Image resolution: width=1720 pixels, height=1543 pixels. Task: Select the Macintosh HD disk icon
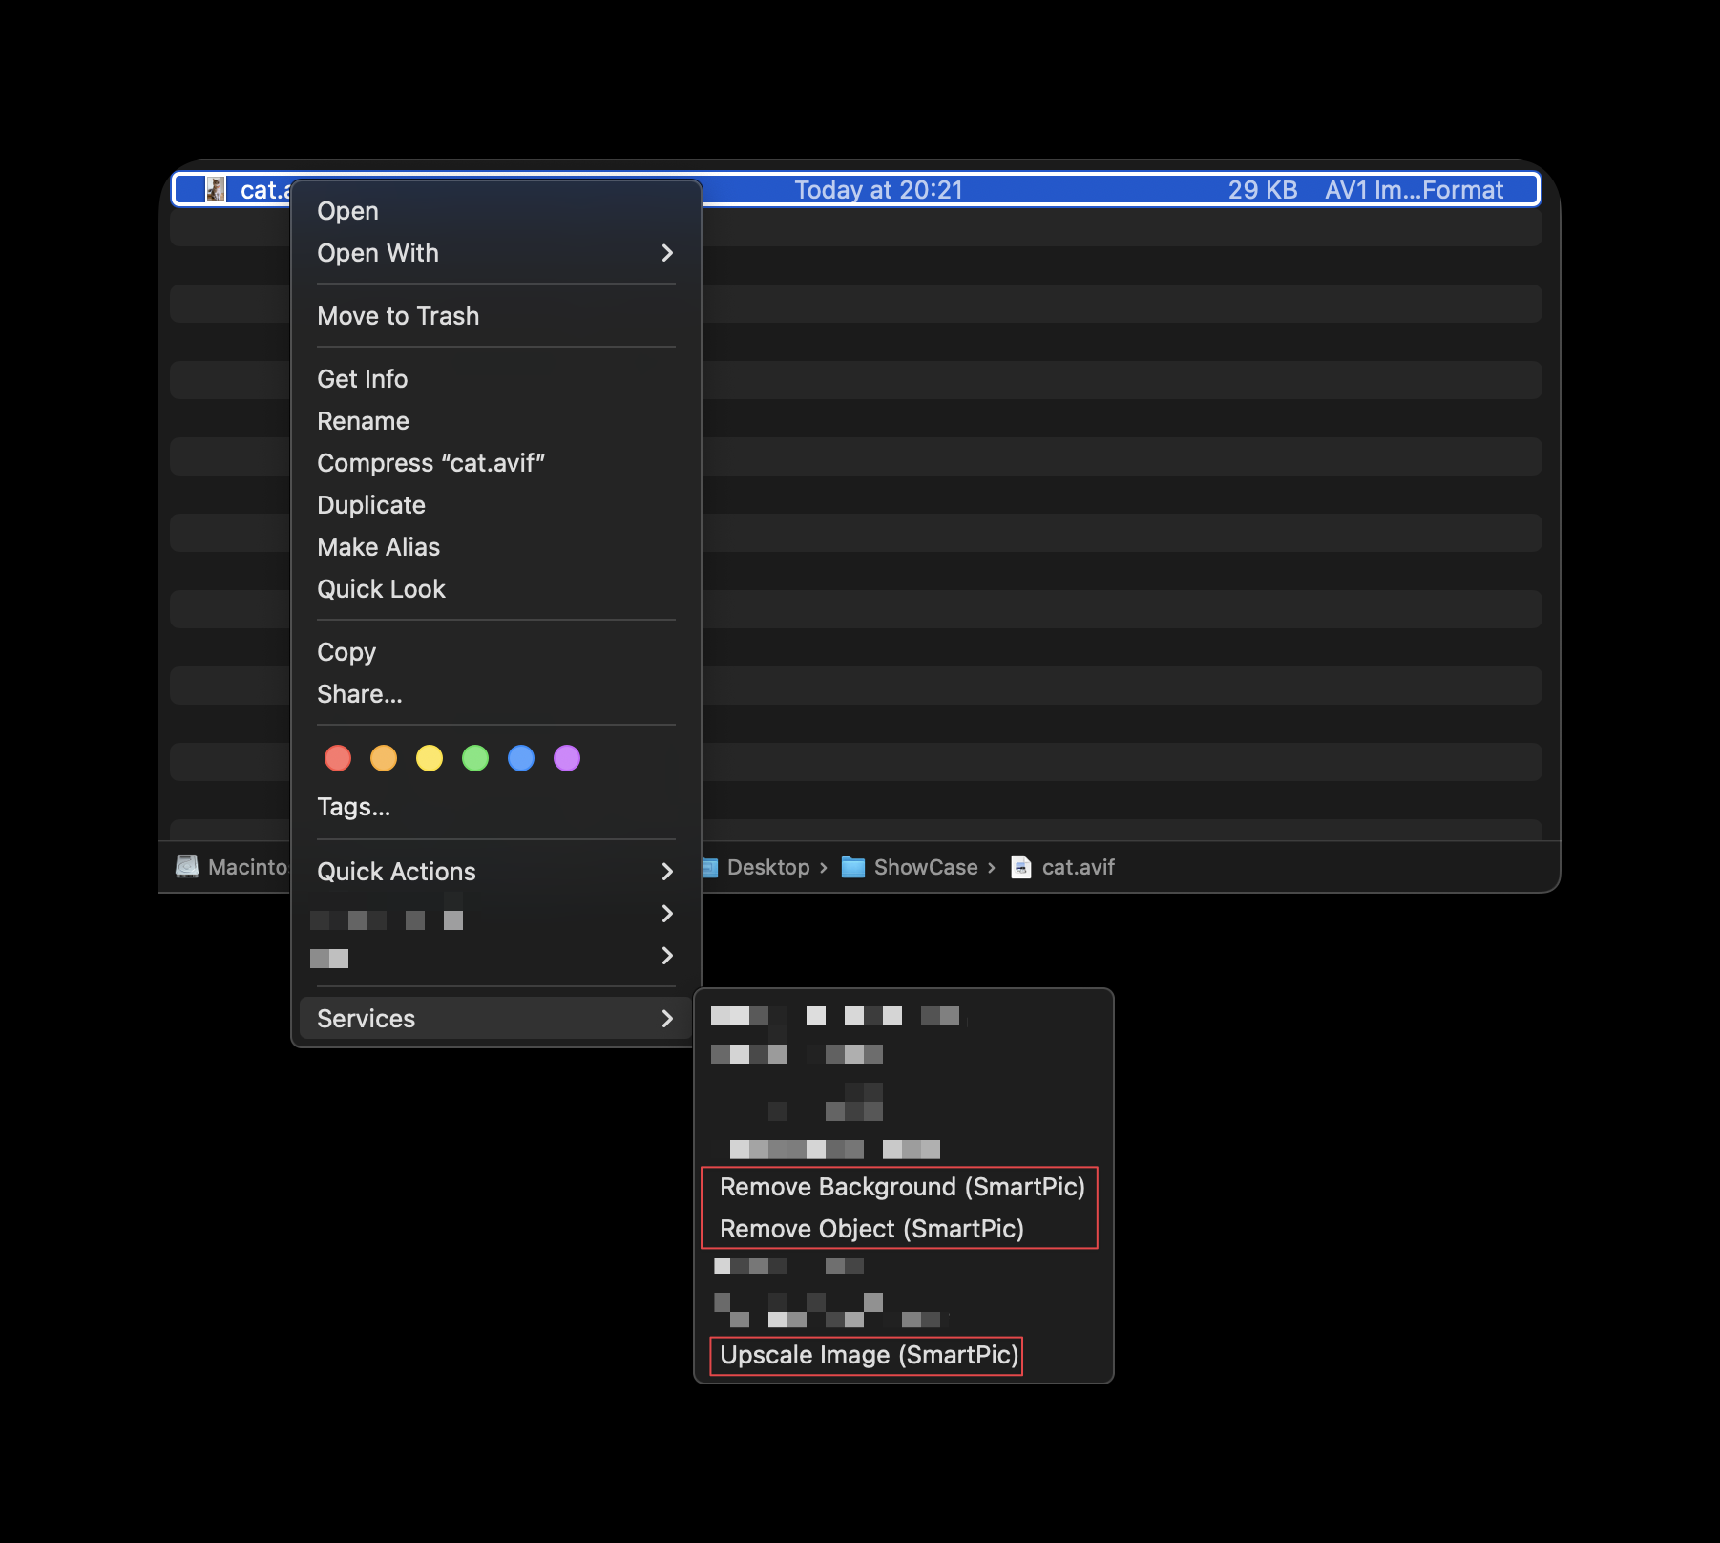tap(188, 867)
